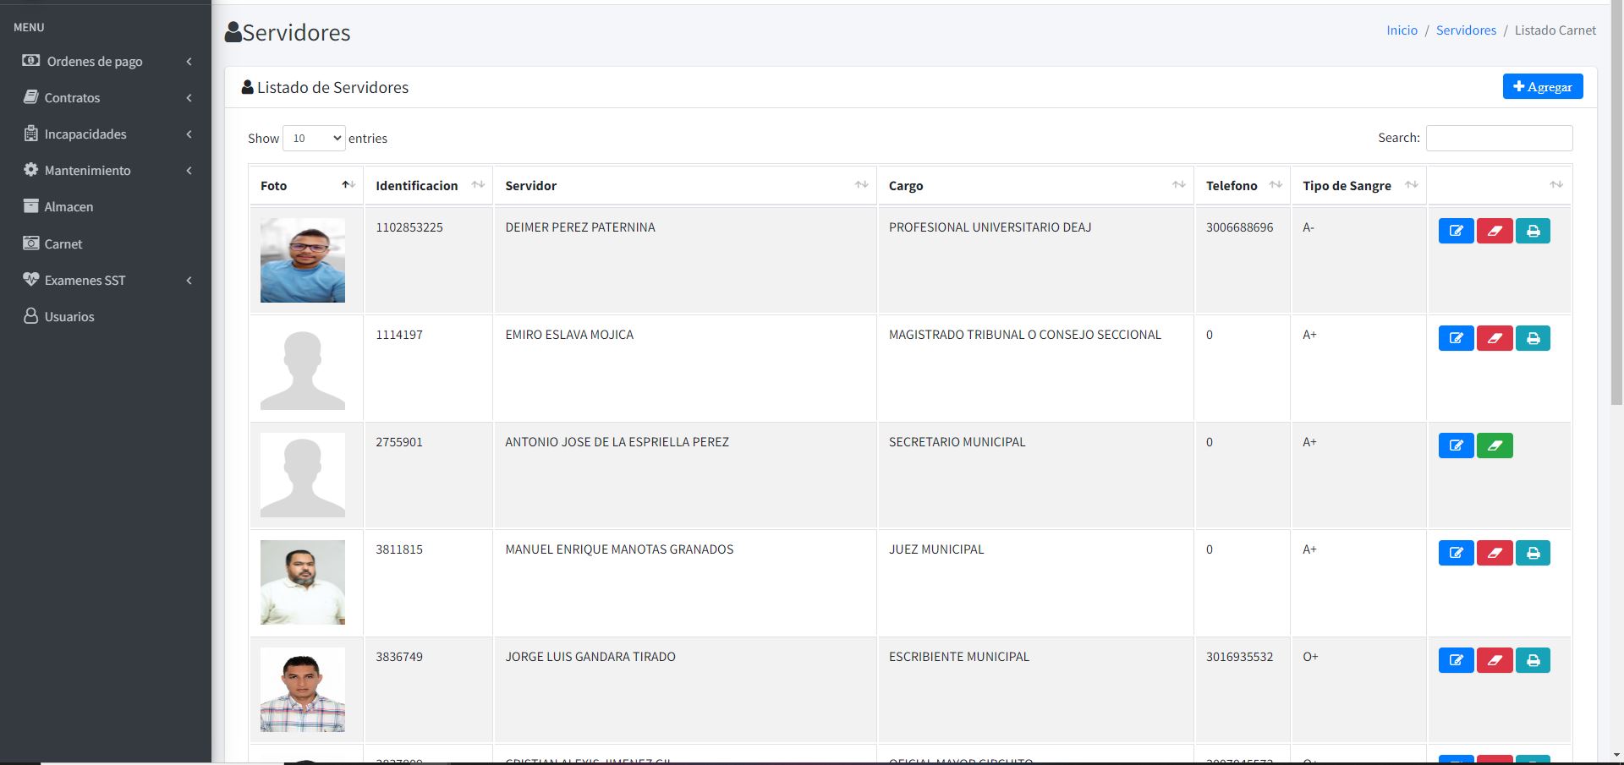
Task: Click red eraser icon for JORGE LUIS GANDARA
Action: tap(1494, 660)
